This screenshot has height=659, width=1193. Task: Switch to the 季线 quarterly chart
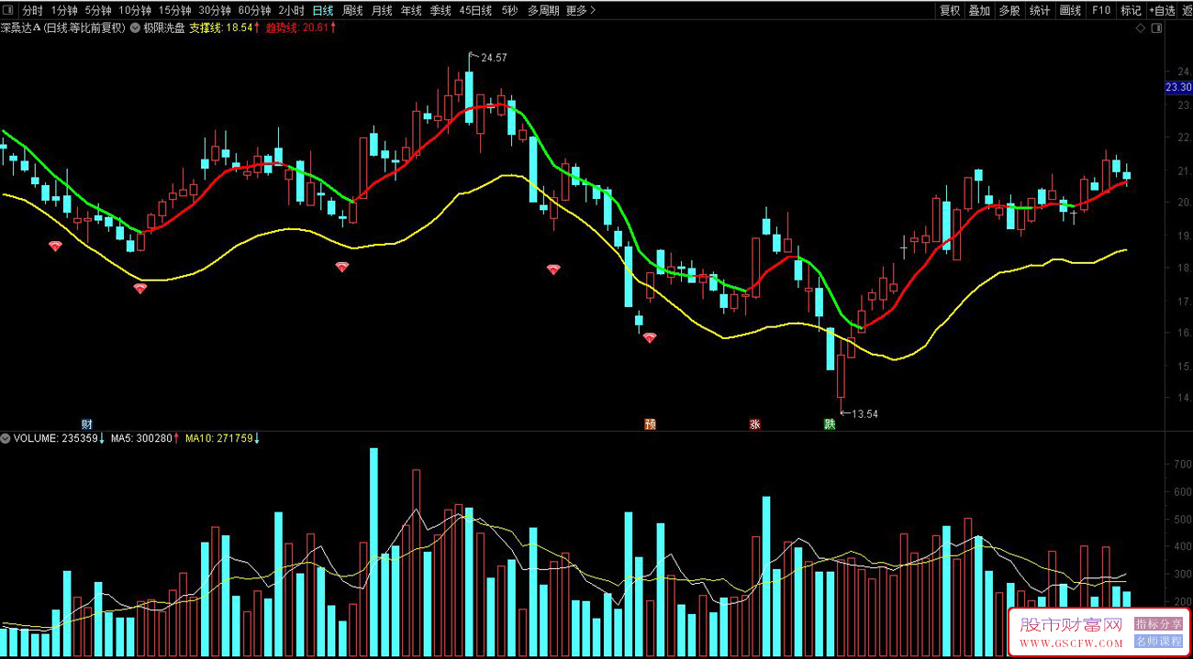(x=440, y=11)
